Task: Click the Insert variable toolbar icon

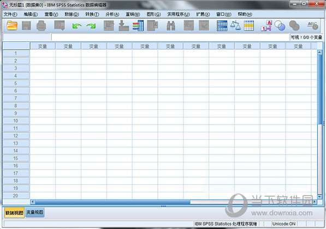Action: 204,26
